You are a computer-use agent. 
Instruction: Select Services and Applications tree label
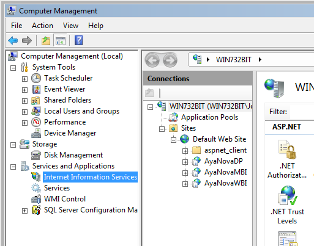pos(73,166)
